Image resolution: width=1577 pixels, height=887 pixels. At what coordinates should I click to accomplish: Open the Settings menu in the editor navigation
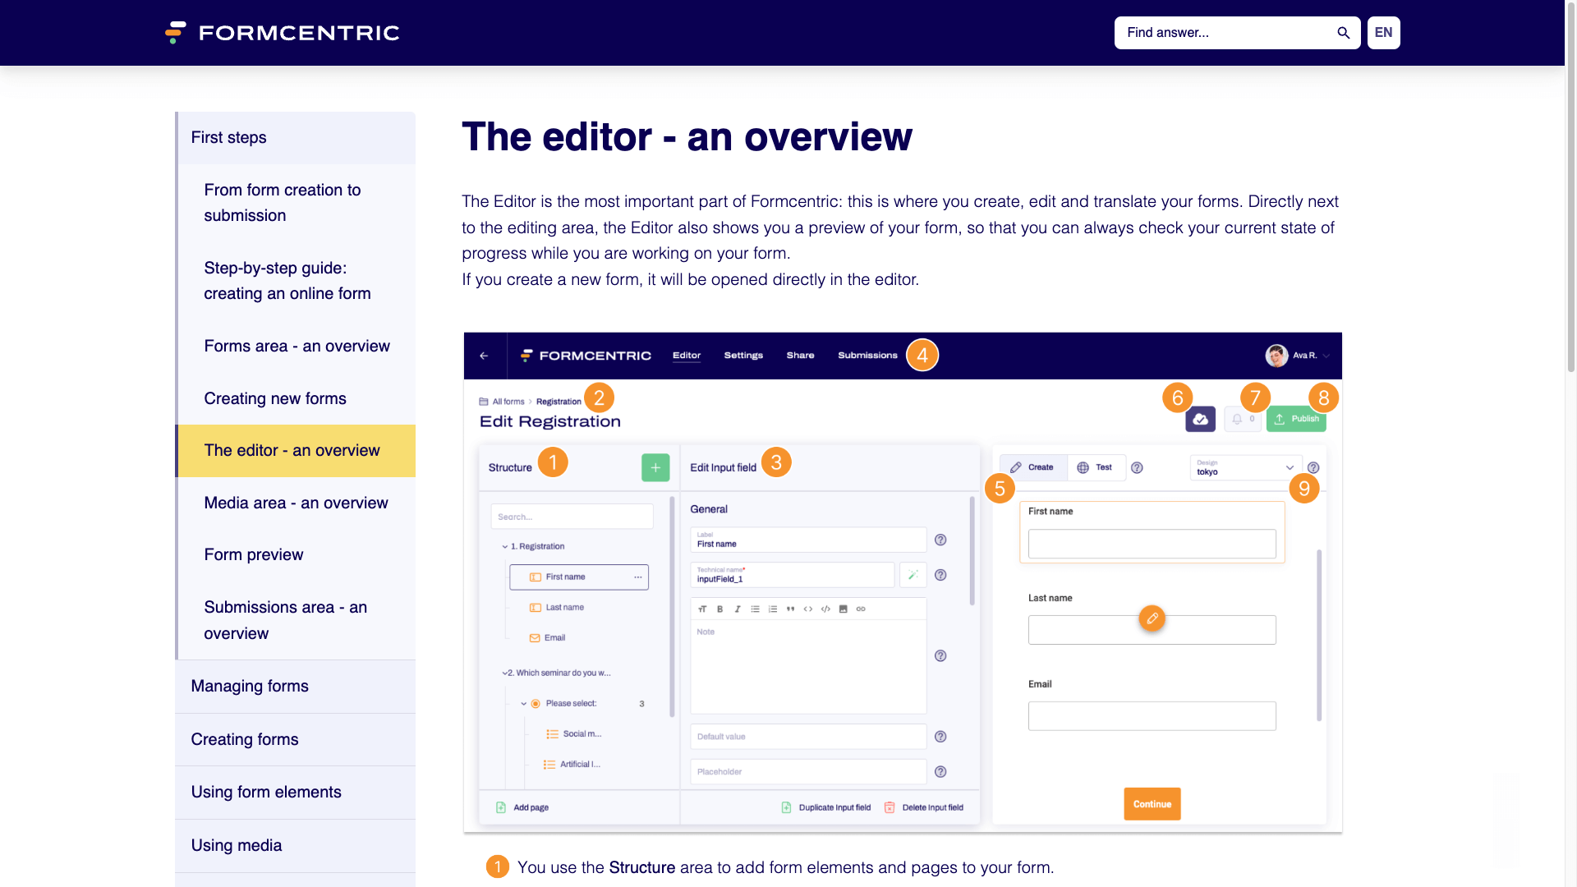pos(743,356)
